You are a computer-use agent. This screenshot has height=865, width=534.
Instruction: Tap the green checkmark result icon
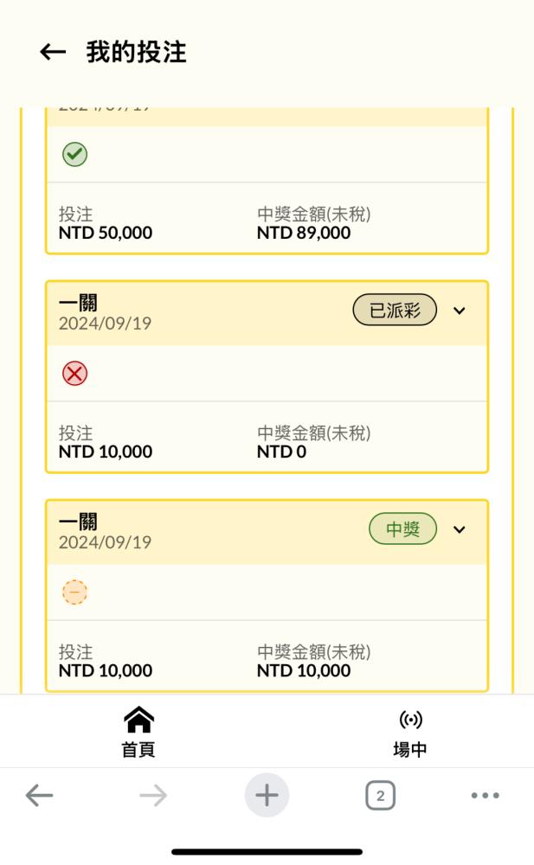(x=74, y=154)
